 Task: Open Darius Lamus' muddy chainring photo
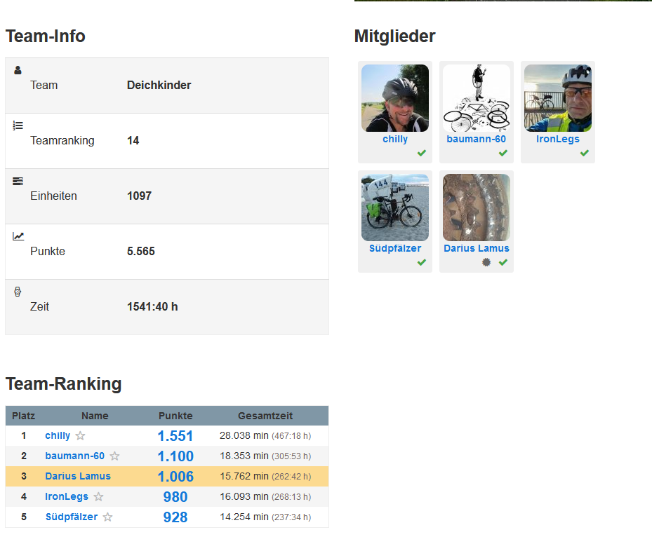coord(477,208)
